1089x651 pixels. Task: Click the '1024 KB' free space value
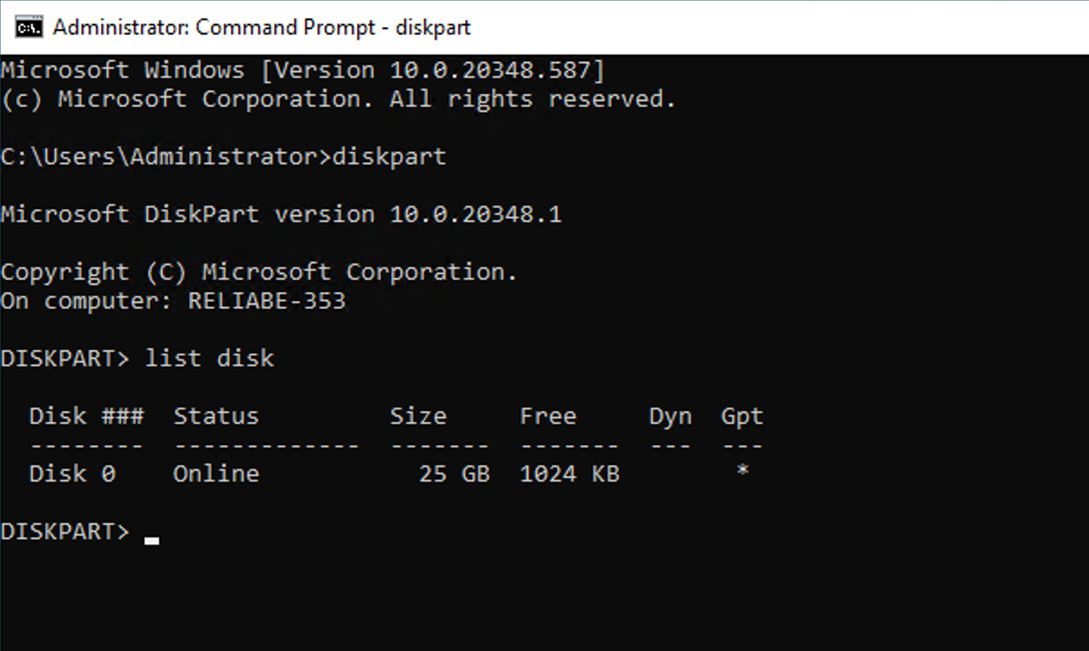click(570, 474)
